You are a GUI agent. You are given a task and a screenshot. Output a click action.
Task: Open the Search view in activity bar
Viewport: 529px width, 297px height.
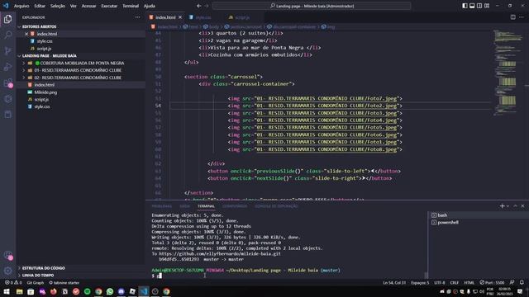(7, 35)
